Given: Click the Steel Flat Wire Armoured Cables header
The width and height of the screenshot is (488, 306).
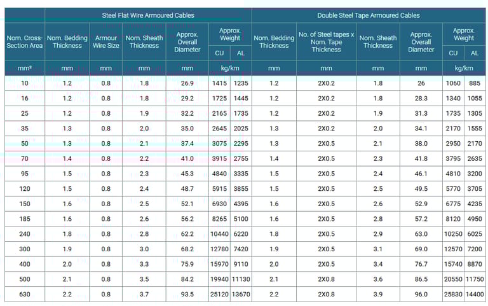Looking at the screenshot, I should coord(148,15).
